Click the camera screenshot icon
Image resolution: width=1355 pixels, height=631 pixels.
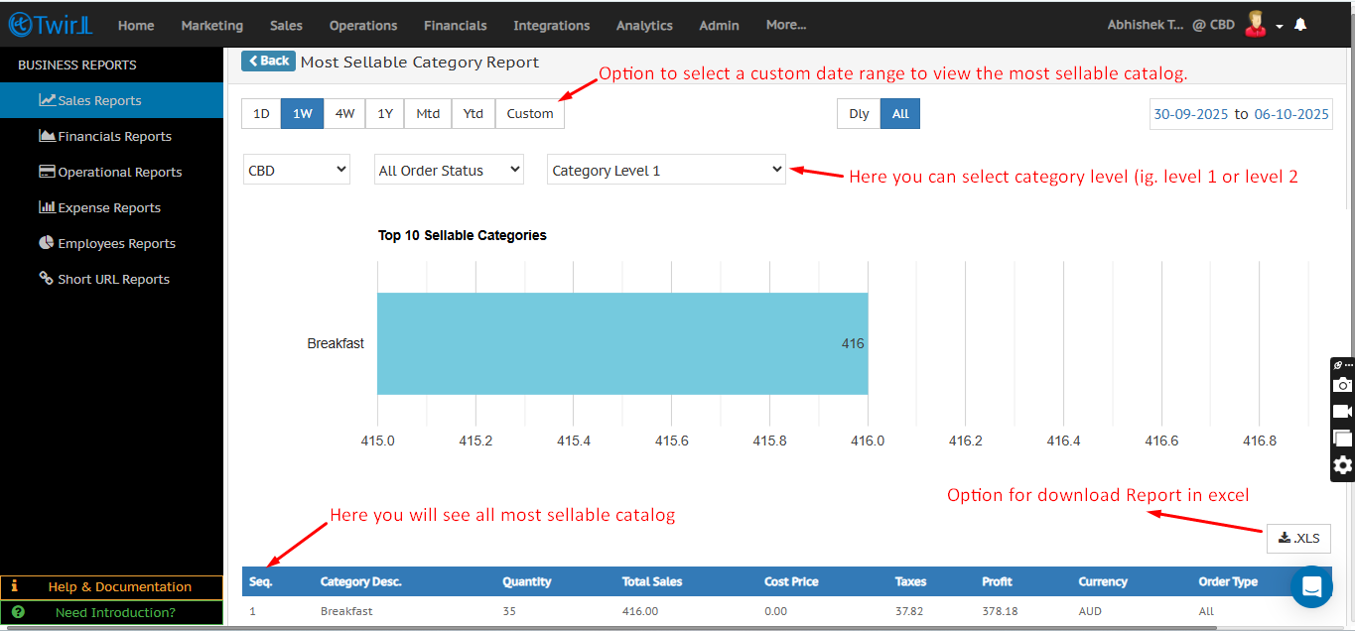point(1342,385)
